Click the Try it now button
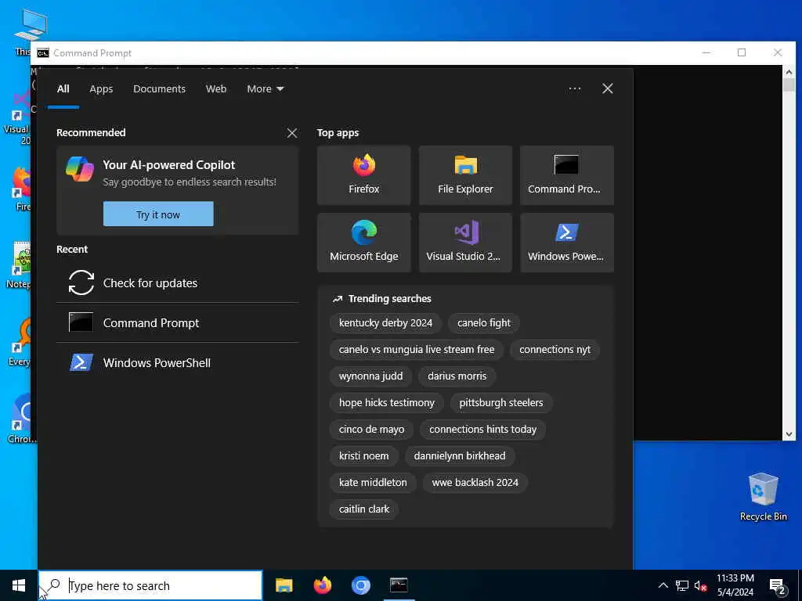Image resolution: width=802 pixels, height=601 pixels. [x=158, y=214]
